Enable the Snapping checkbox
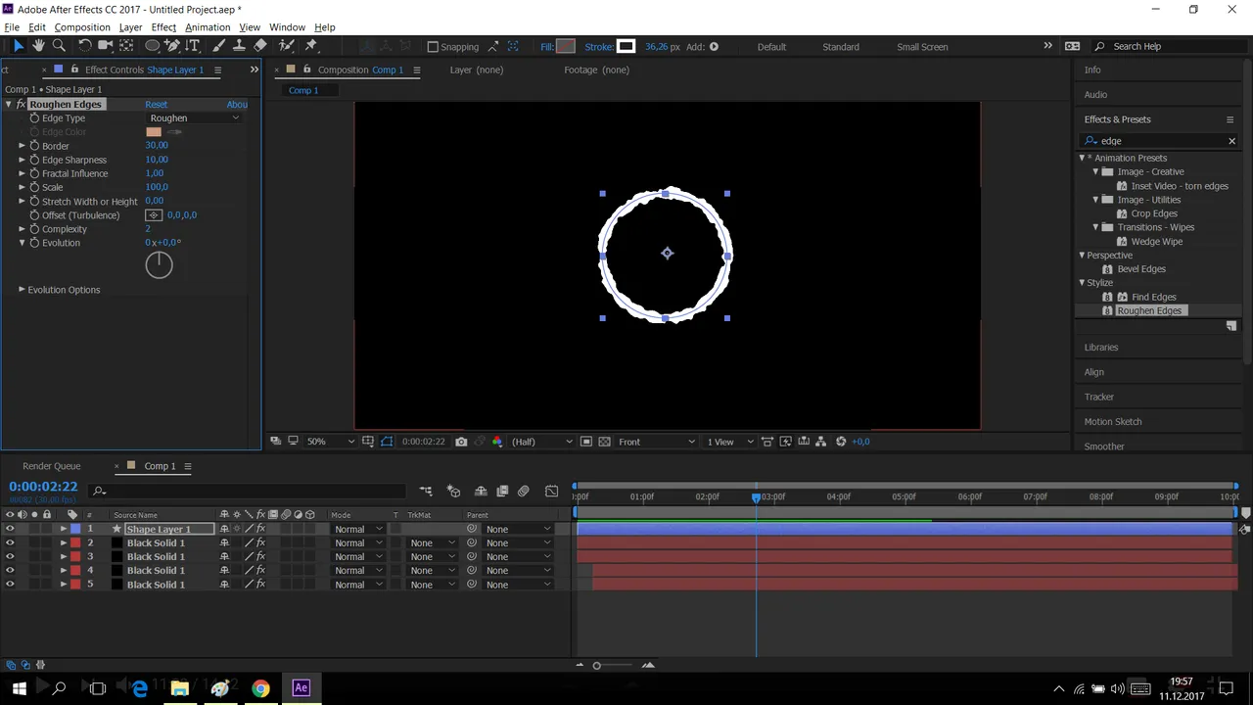Screen dimensions: 1253x705 coord(433,46)
